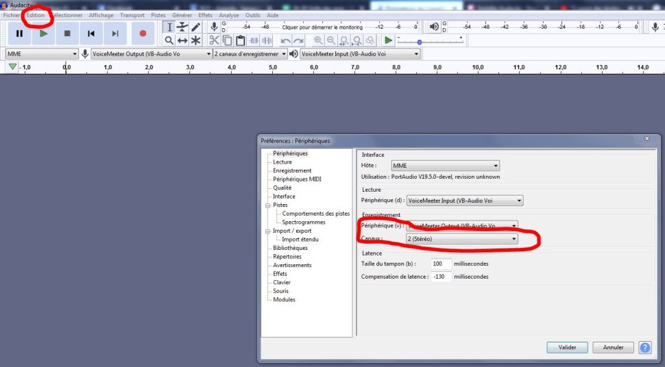Select Bibliothèques in the preferences tree
The width and height of the screenshot is (665, 367).
(290, 248)
